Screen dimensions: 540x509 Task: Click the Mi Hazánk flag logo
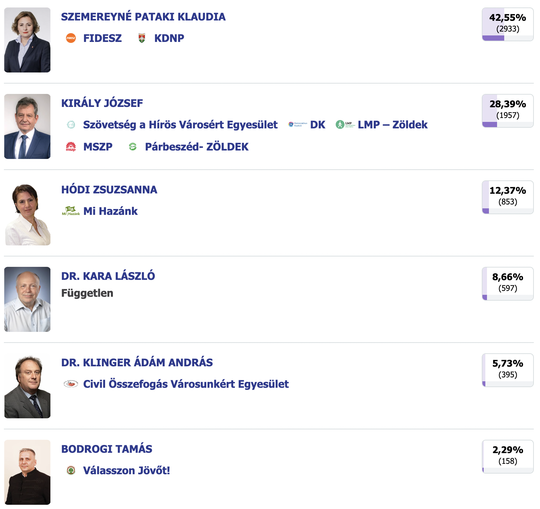point(71,211)
